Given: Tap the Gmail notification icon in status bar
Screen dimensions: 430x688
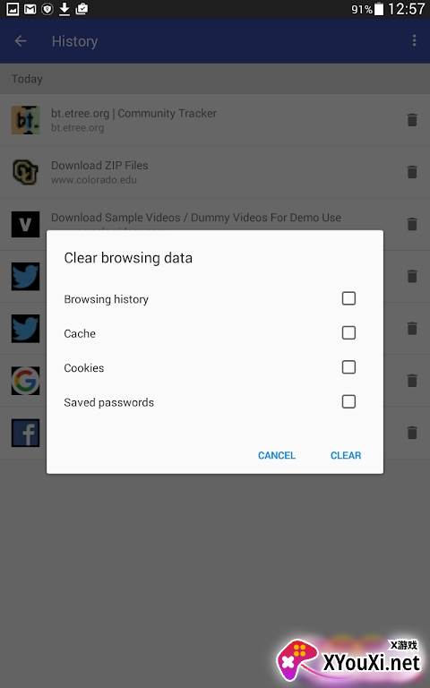Looking at the screenshot, I should click(x=30, y=8).
